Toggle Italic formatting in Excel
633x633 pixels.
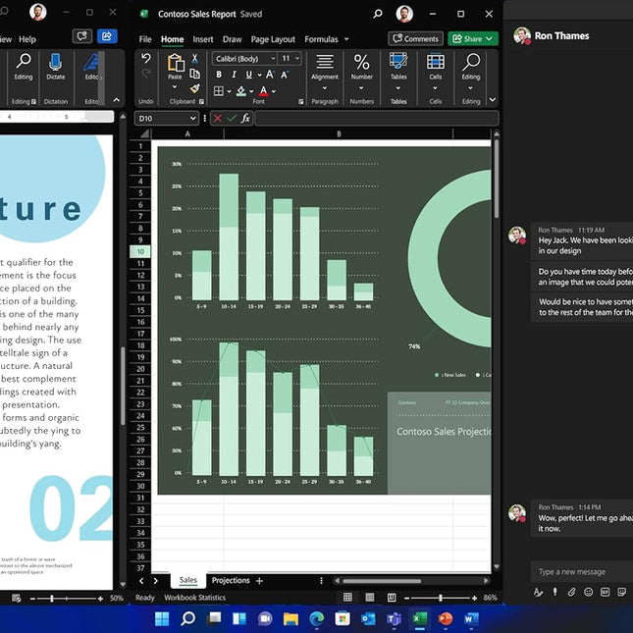tap(234, 75)
